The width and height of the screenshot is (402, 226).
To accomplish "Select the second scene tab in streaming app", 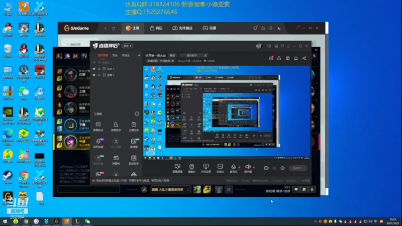I will tap(115, 55).
